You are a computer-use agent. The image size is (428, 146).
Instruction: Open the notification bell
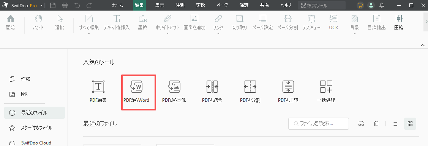[x=382, y=5]
